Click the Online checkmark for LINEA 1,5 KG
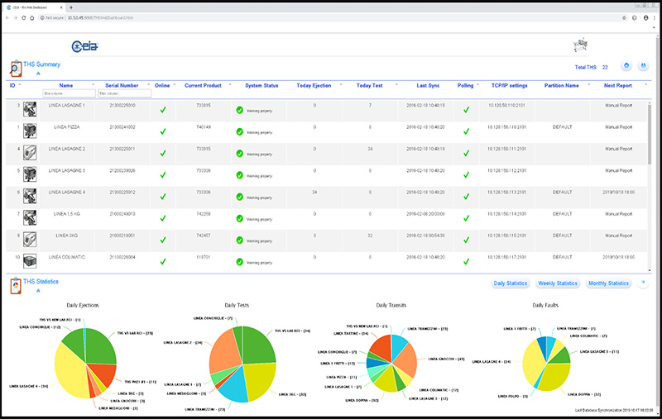The height and width of the screenshot is (419, 662). [x=163, y=216]
